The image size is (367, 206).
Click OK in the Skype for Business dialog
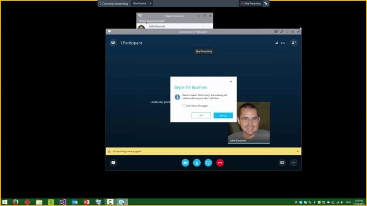(x=201, y=116)
